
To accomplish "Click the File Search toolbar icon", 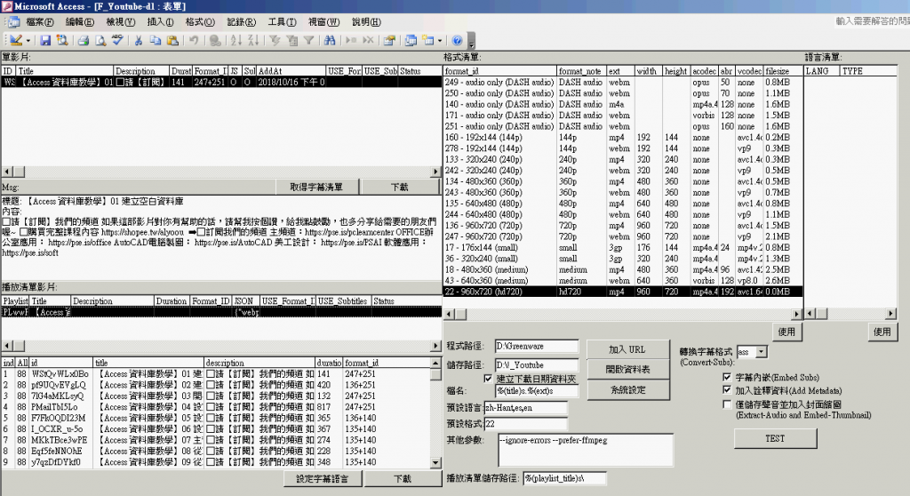I will click(x=62, y=41).
